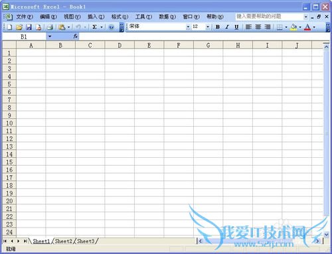Click the Save floppy disk icon
332x254 pixels.
[29, 27]
